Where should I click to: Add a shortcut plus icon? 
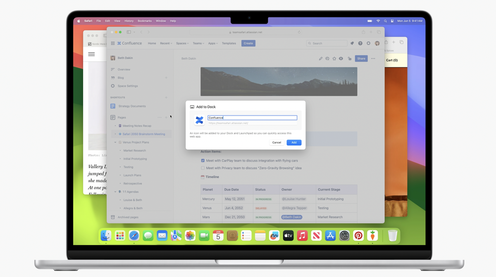click(x=167, y=98)
